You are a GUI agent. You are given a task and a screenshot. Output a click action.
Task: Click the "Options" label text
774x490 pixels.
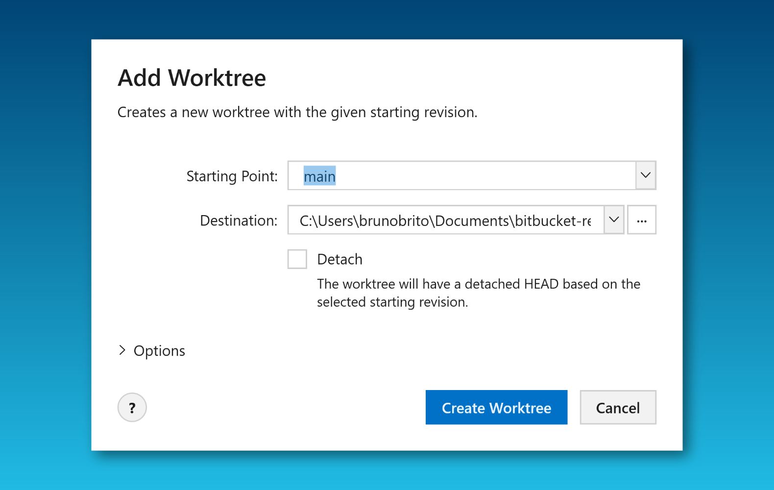pyautogui.click(x=159, y=351)
